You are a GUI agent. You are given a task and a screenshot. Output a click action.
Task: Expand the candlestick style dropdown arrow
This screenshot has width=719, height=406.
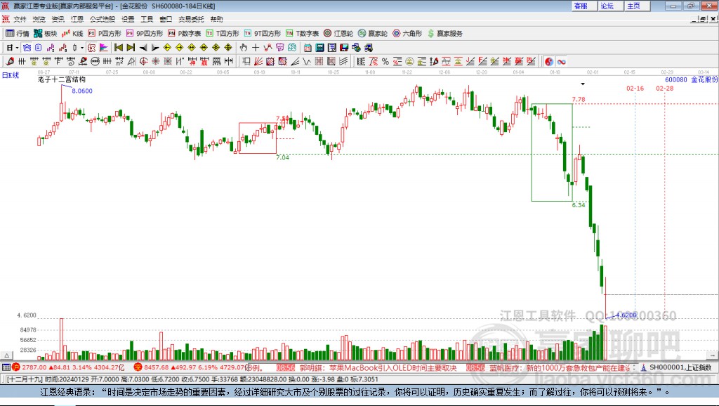[x=82, y=48]
